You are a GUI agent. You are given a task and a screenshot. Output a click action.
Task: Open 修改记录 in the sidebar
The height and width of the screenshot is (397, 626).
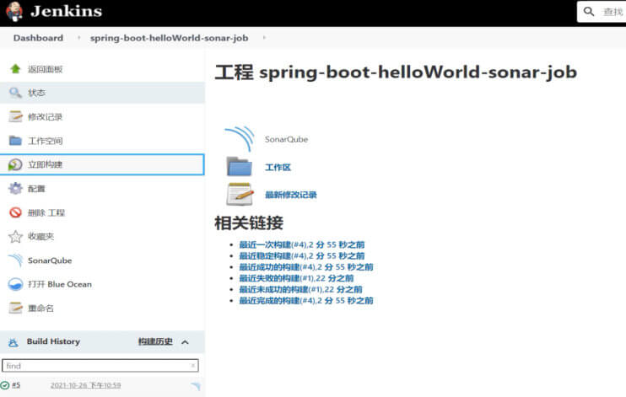[x=45, y=117]
